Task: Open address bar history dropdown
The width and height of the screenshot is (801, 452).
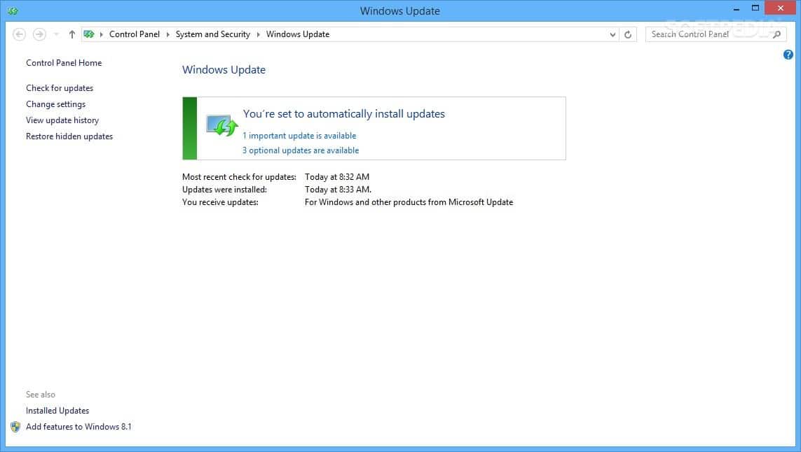Action: pyautogui.click(x=612, y=34)
